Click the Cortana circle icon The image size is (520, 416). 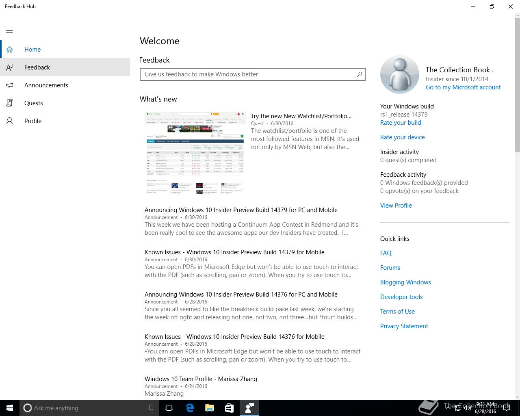[28, 408]
